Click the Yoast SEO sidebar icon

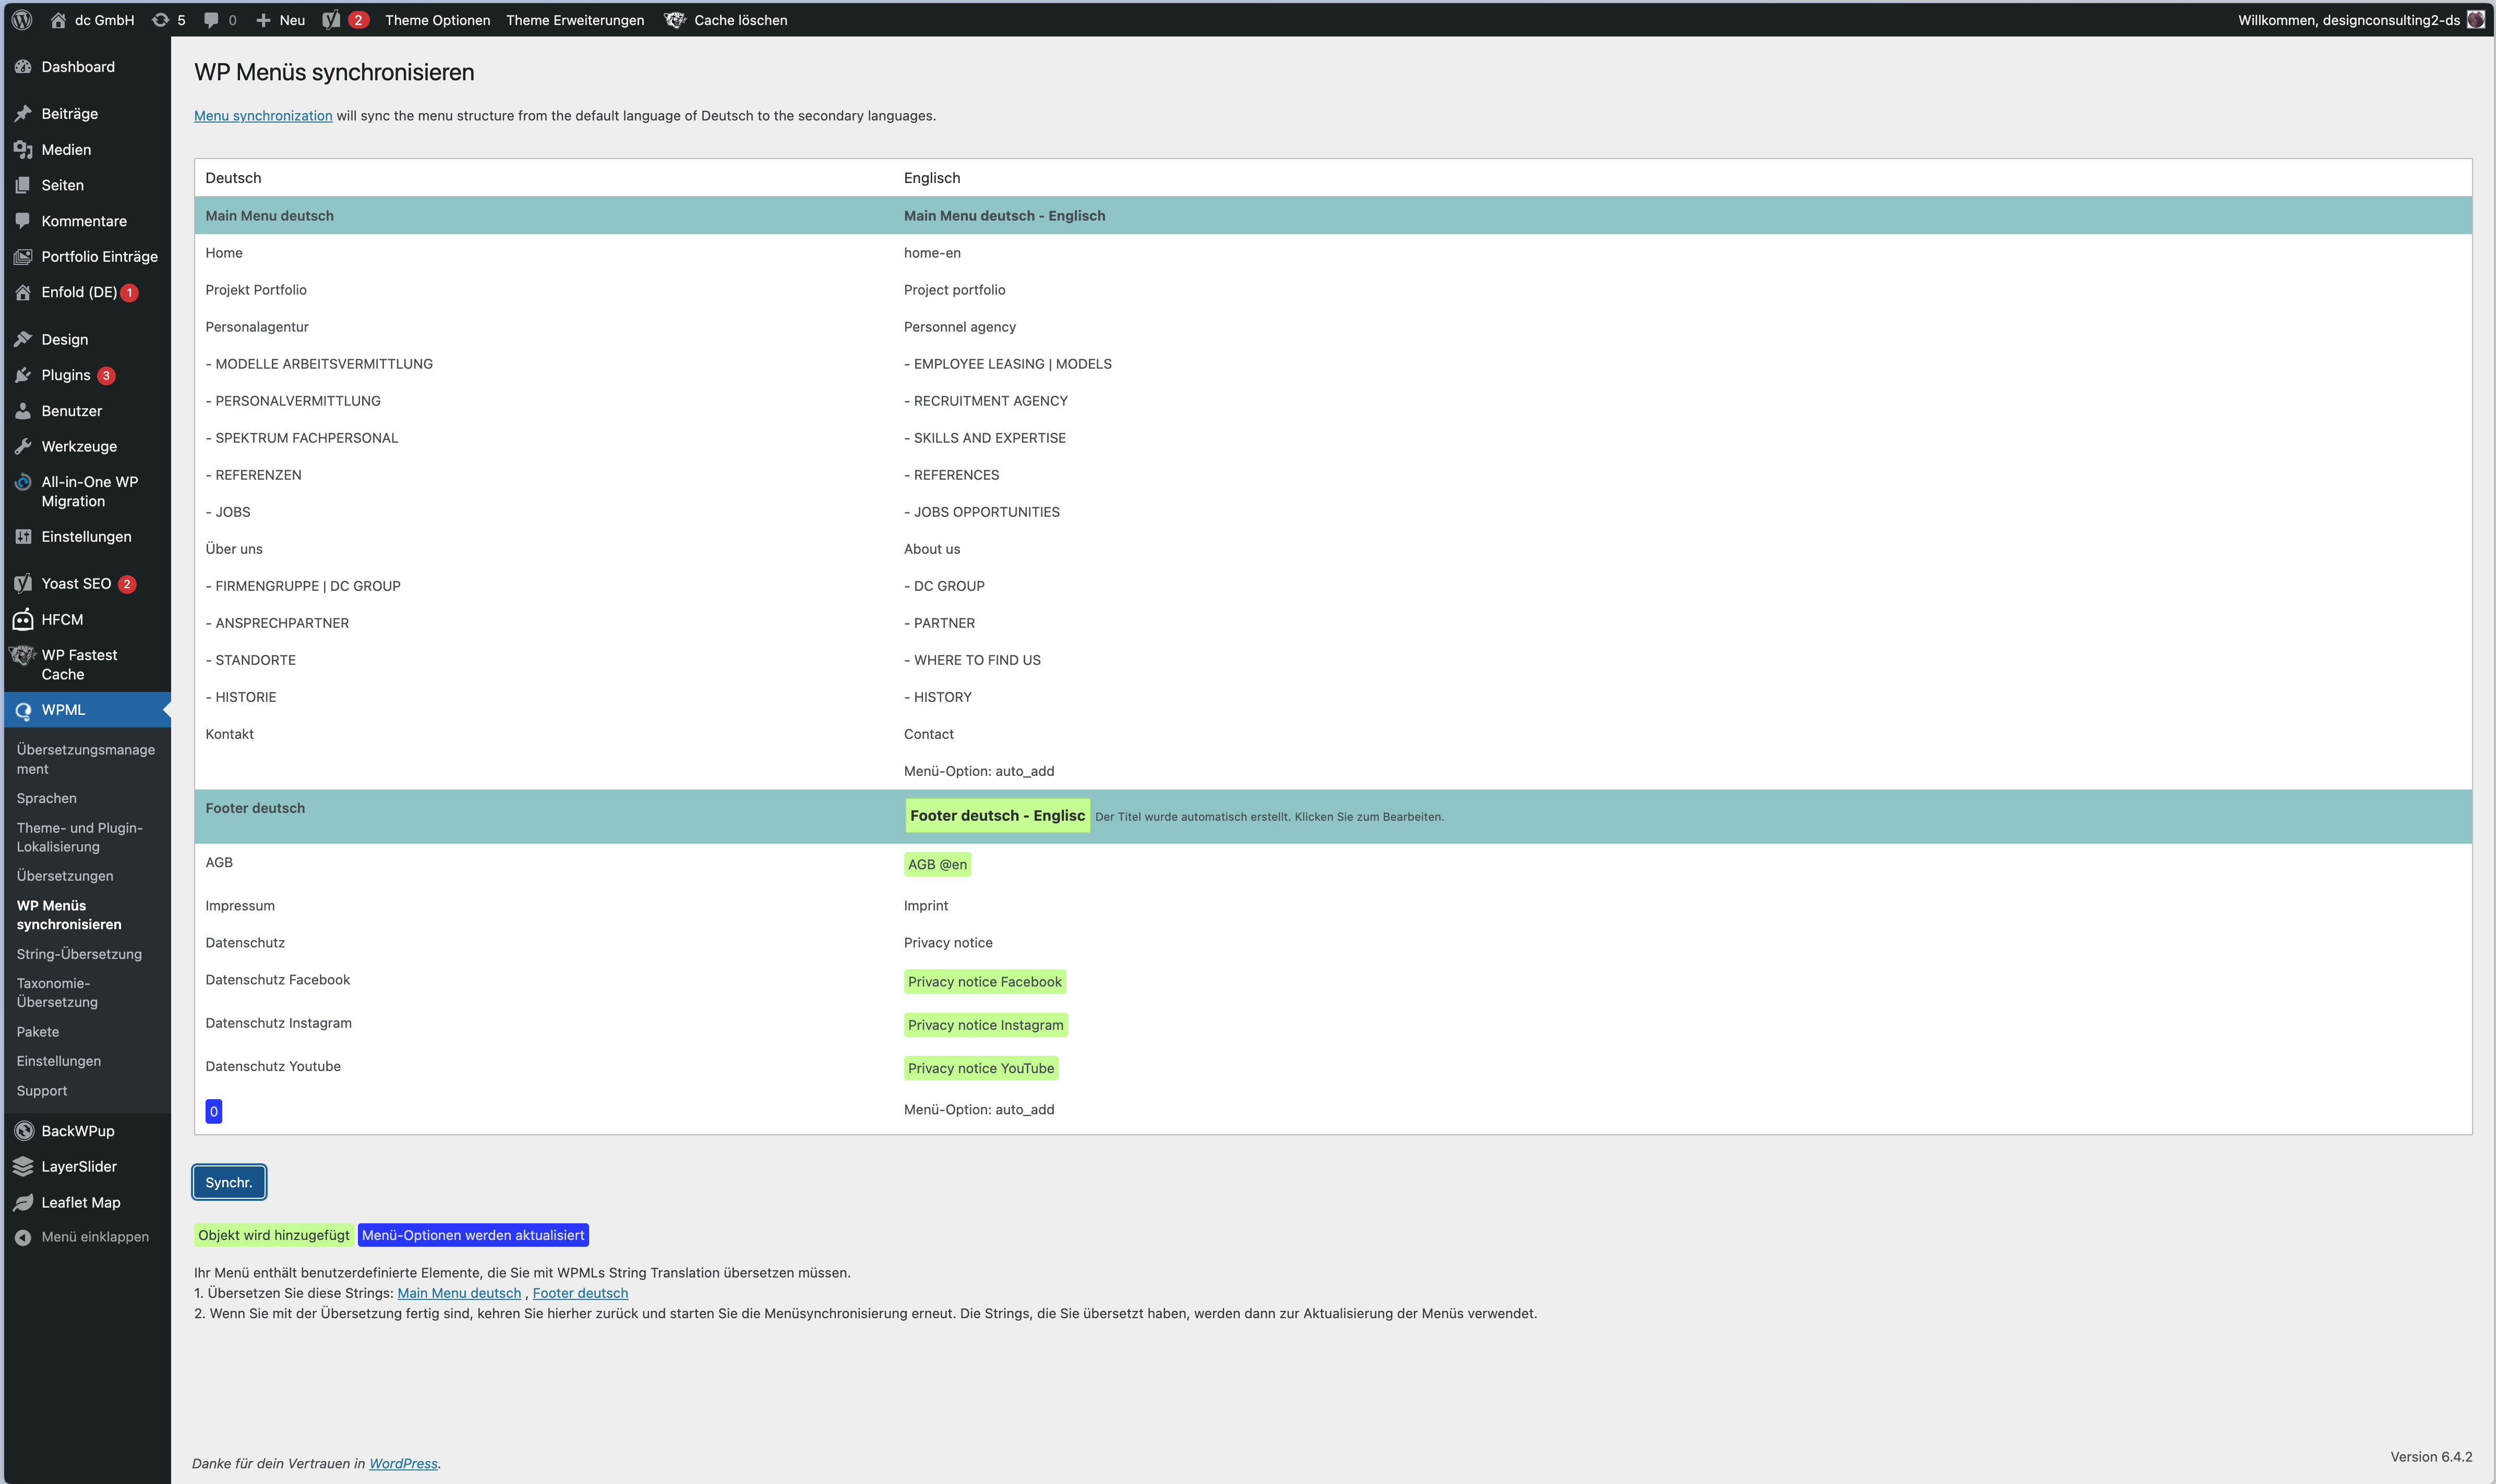coord(23,584)
